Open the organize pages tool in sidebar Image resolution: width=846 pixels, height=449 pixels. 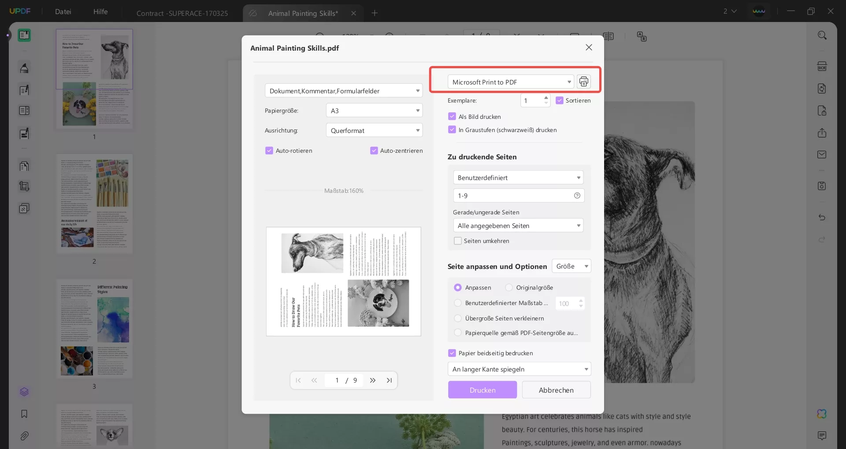(x=24, y=166)
